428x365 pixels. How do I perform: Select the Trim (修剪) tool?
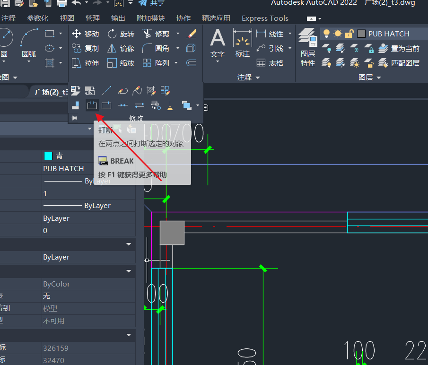click(x=156, y=34)
